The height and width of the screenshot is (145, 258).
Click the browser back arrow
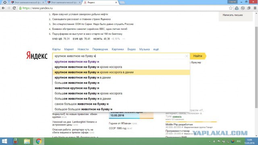coord(3,8)
